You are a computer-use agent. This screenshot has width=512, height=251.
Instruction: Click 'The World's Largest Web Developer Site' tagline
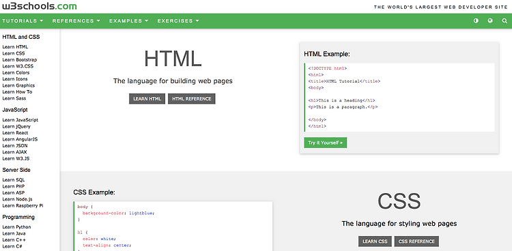pos(441,7)
